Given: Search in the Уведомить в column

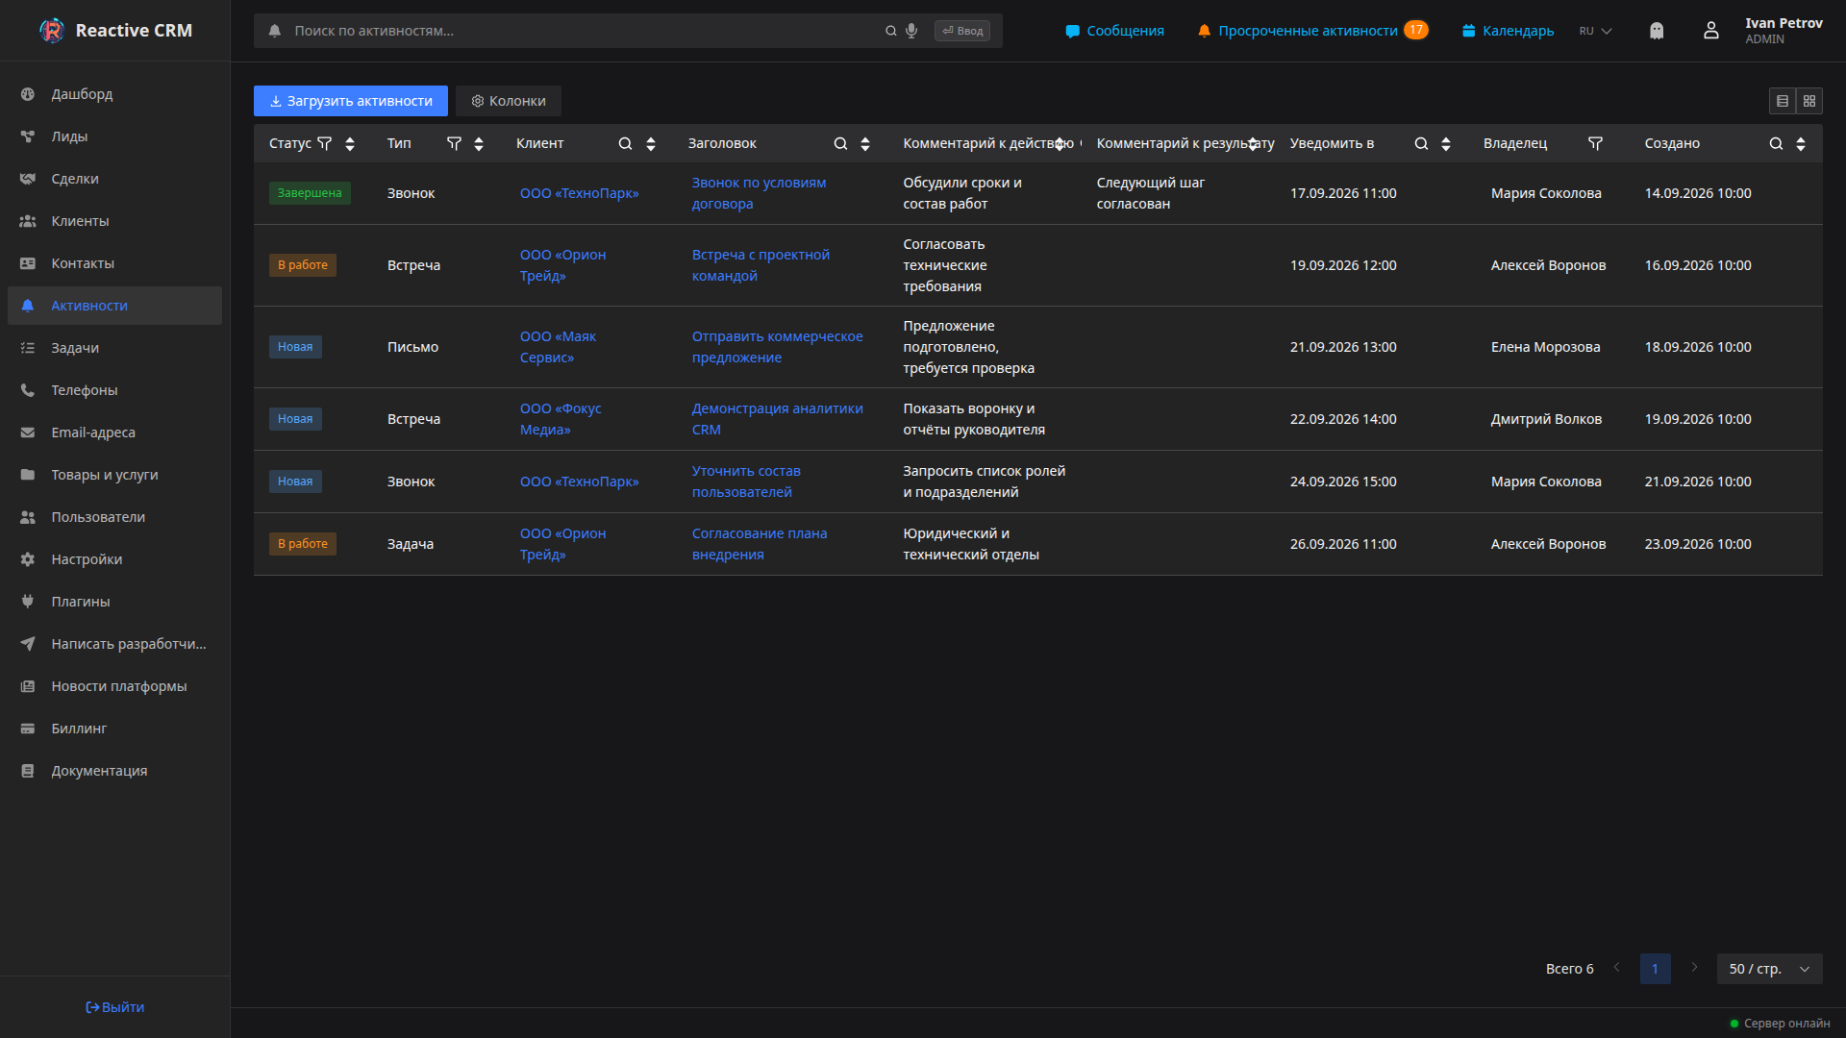Looking at the screenshot, I should point(1421,143).
